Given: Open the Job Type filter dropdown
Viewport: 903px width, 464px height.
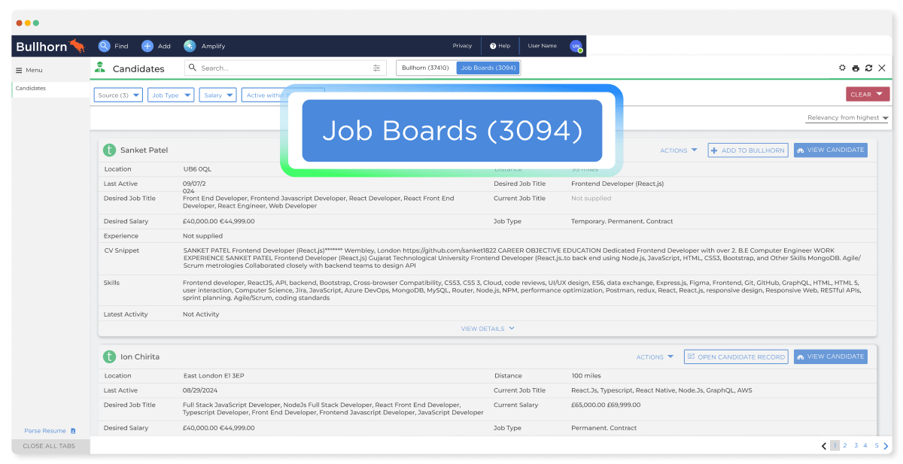Looking at the screenshot, I should [171, 95].
